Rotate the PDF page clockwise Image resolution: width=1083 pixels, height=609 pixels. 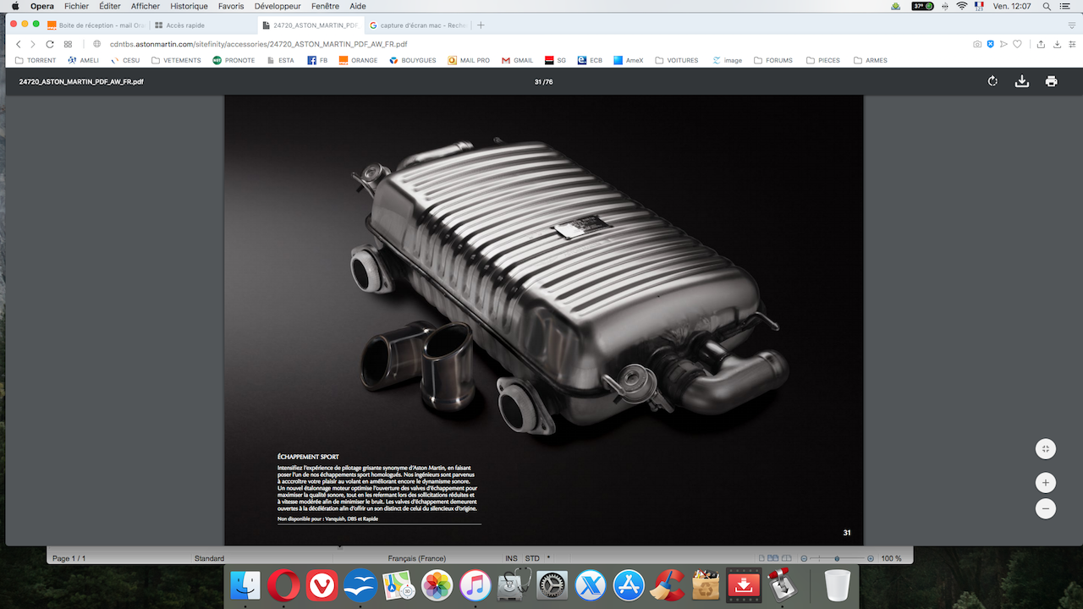point(992,81)
